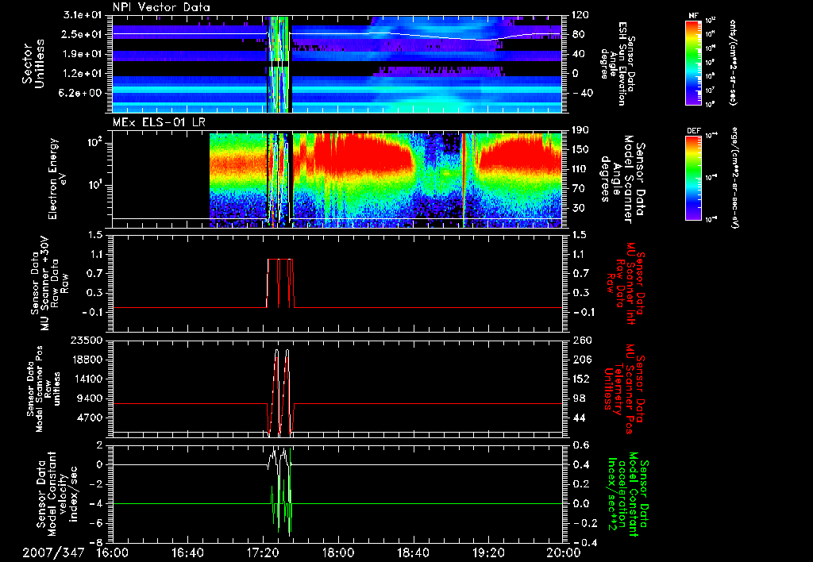Click the "3.1e+01" sector tick value
The height and width of the screenshot is (562, 813).
point(83,15)
